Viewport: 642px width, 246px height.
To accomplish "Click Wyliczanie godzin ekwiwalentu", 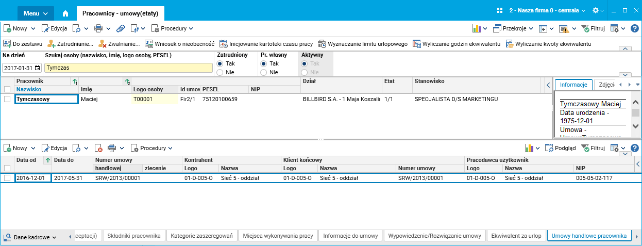I will (457, 44).
